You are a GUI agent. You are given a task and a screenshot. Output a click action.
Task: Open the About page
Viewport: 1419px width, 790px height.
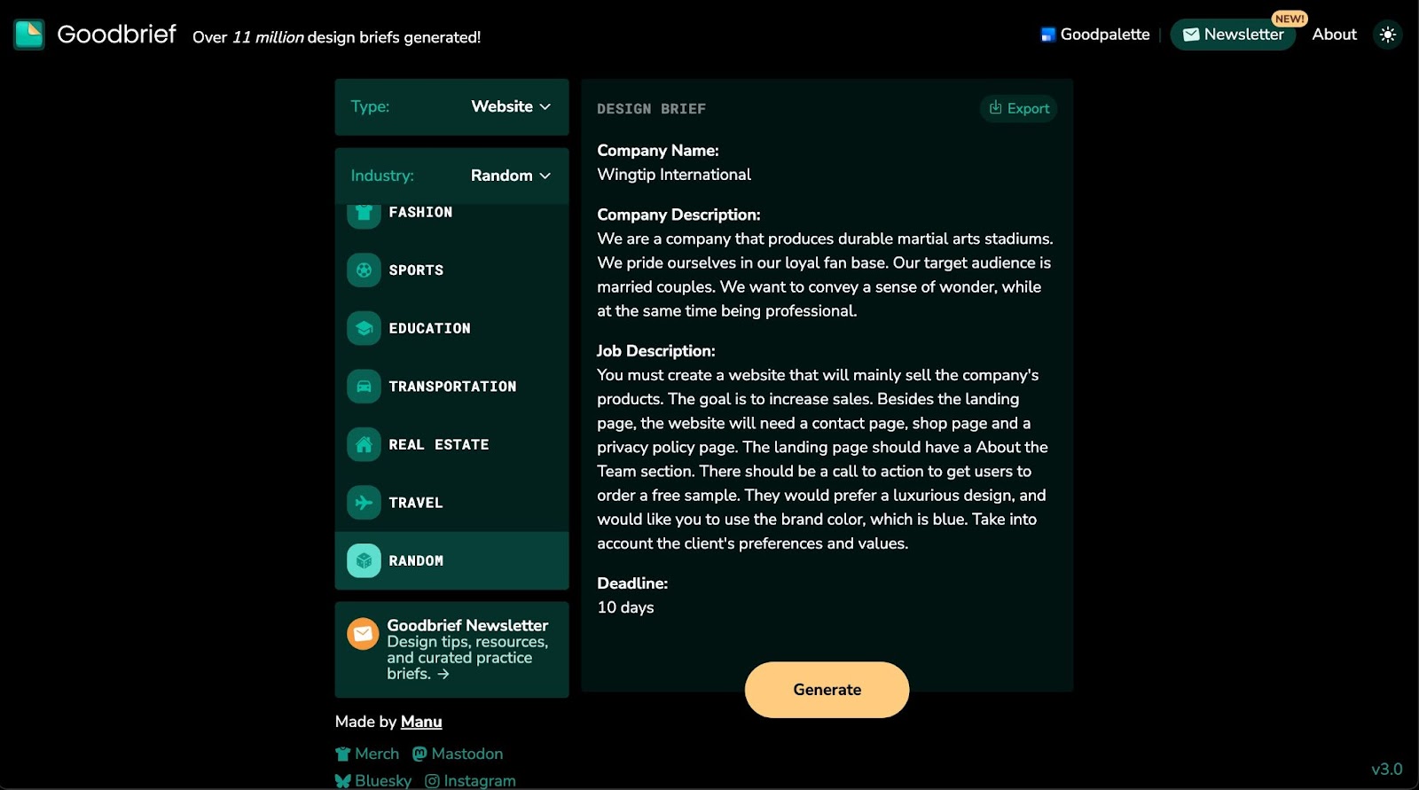(x=1334, y=35)
